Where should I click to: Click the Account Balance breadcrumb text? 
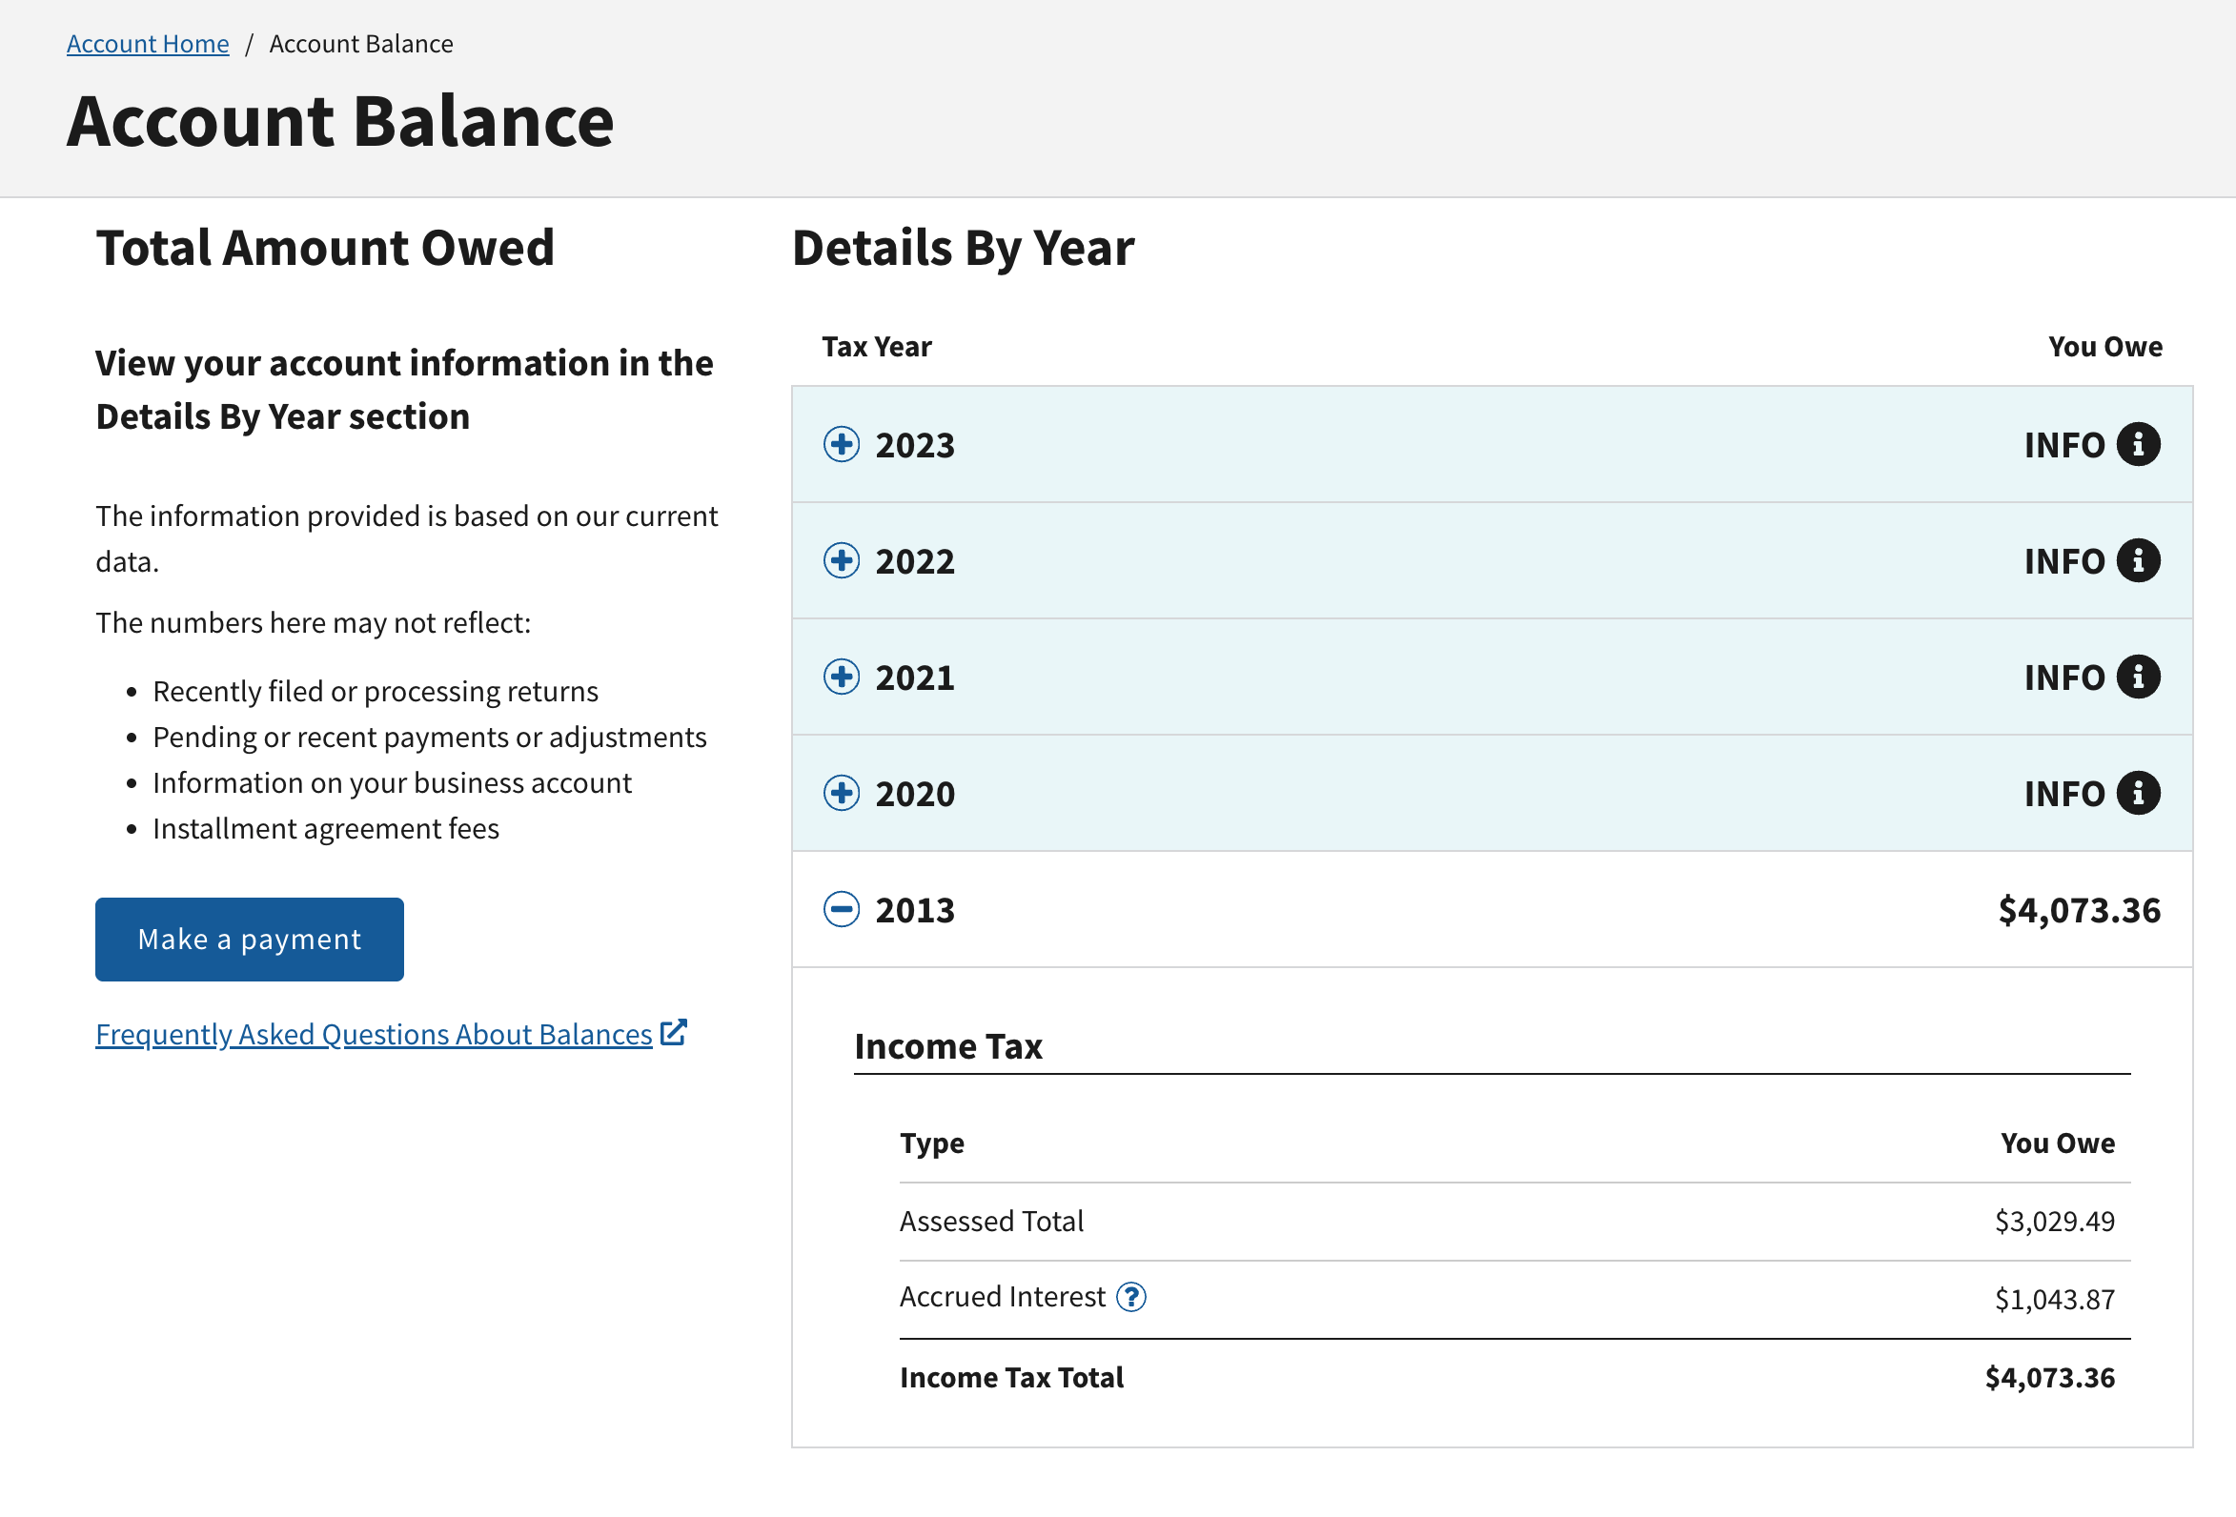click(x=361, y=44)
